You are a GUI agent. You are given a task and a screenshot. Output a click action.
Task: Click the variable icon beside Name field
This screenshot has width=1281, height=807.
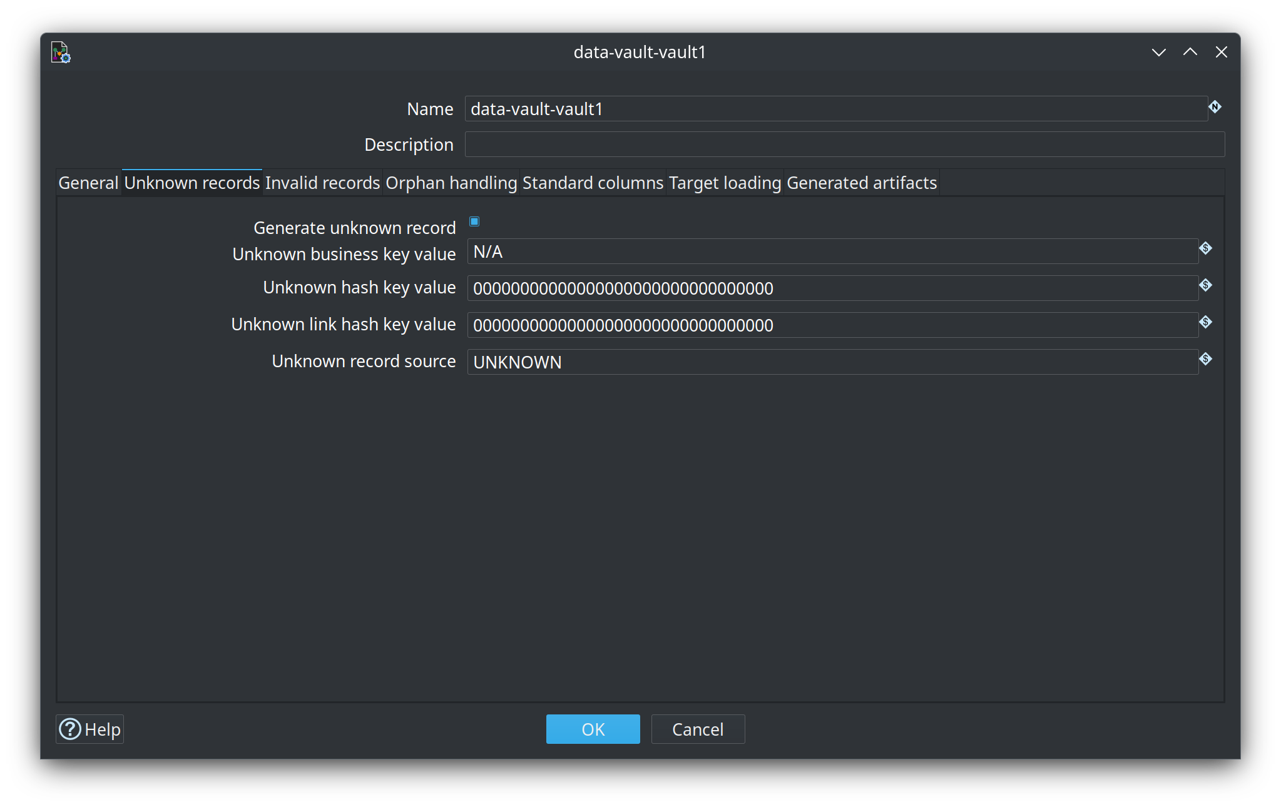point(1215,107)
